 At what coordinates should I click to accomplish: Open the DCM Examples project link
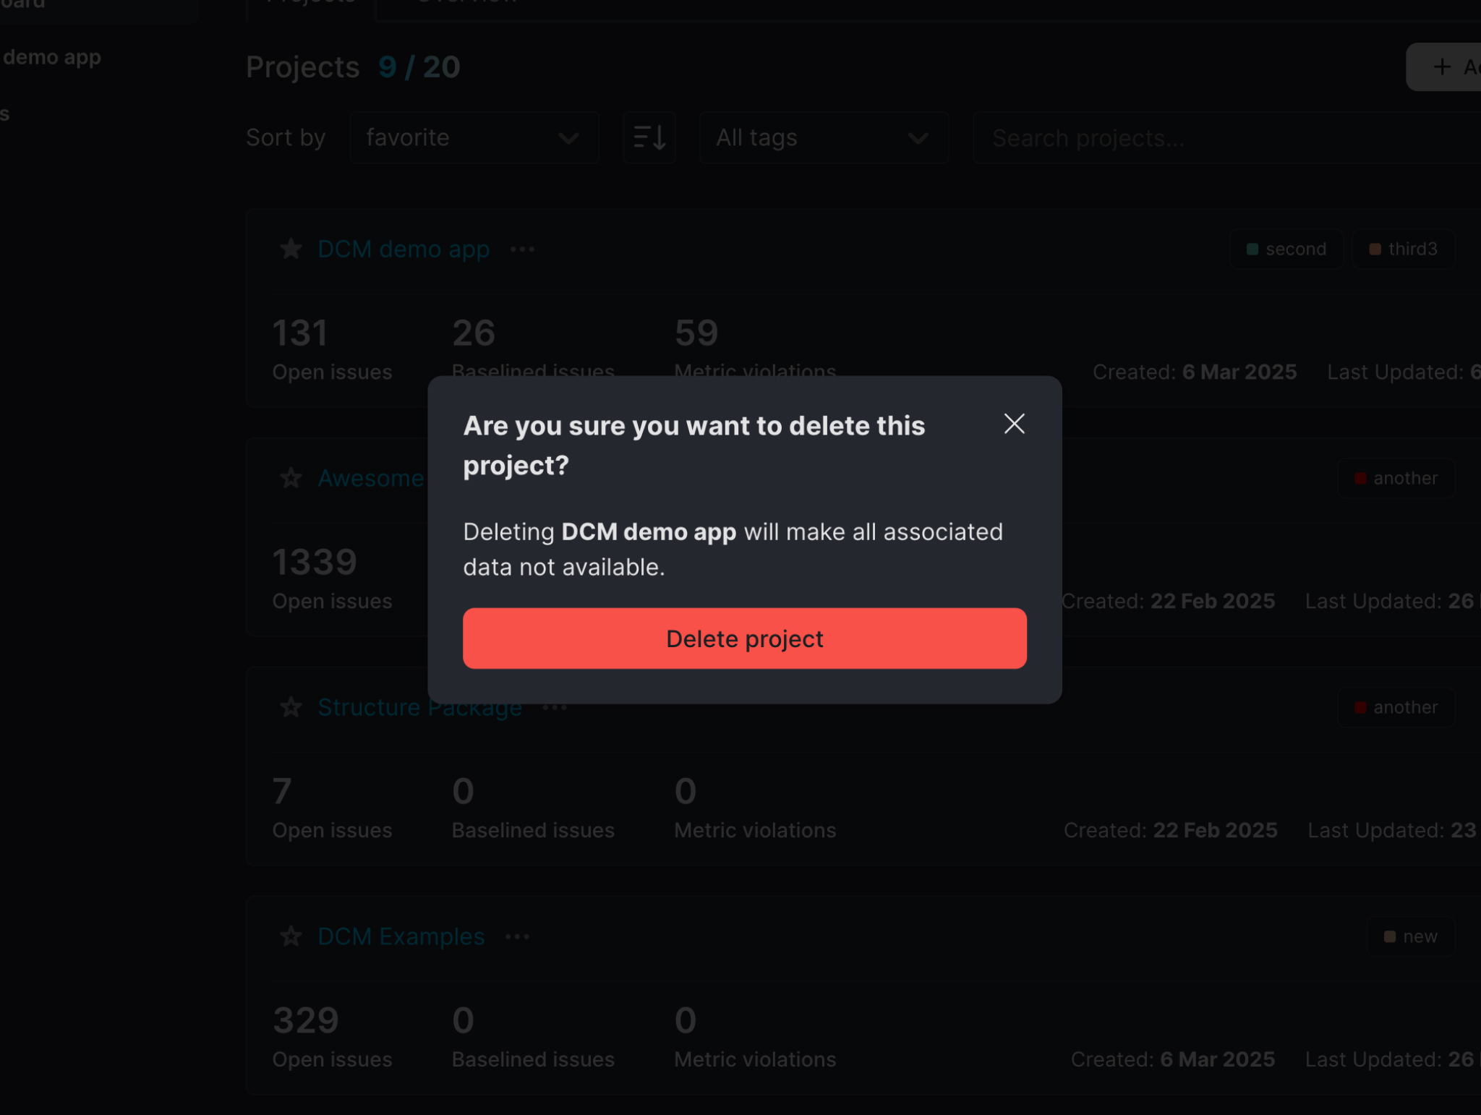pyautogui.click(x=400, y=936)
